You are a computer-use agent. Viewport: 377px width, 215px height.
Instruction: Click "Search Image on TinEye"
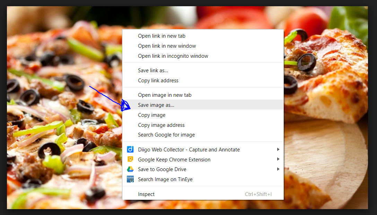[203, 179]
